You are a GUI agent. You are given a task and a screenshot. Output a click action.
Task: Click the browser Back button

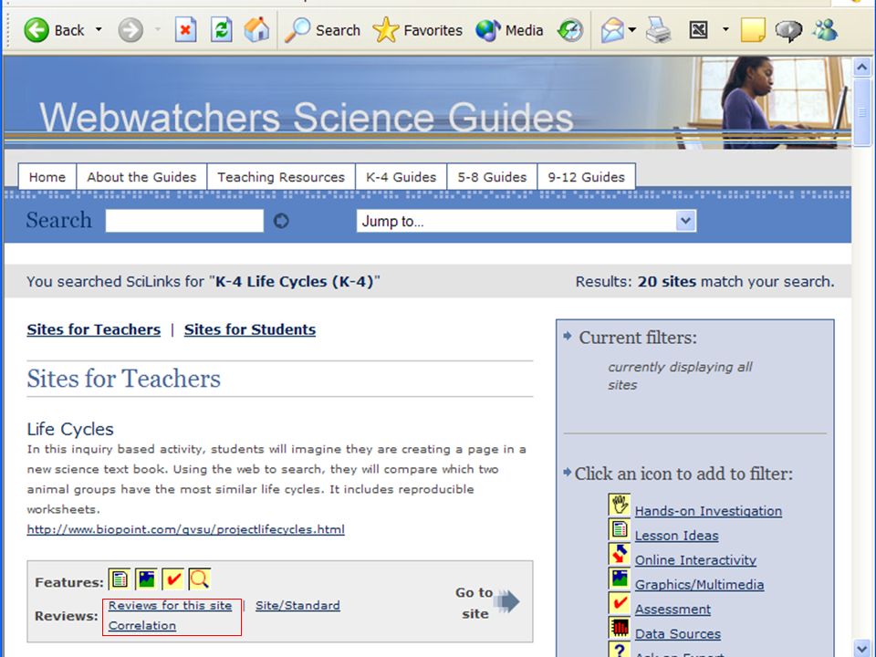[54, 29]
